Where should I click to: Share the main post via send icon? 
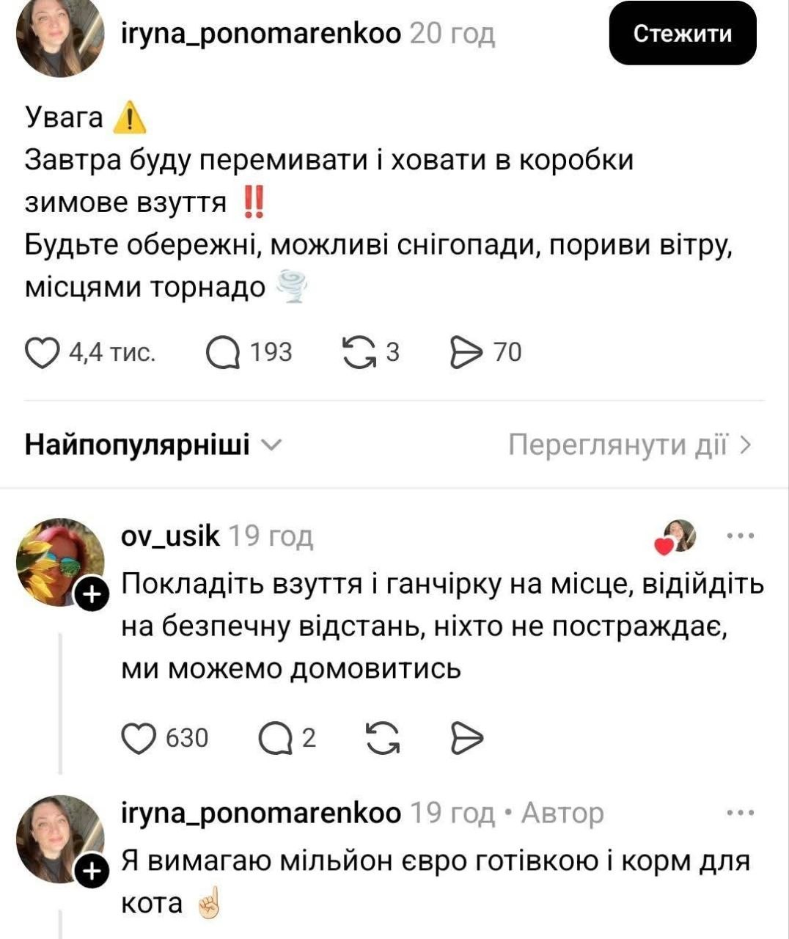pos(466,353)
